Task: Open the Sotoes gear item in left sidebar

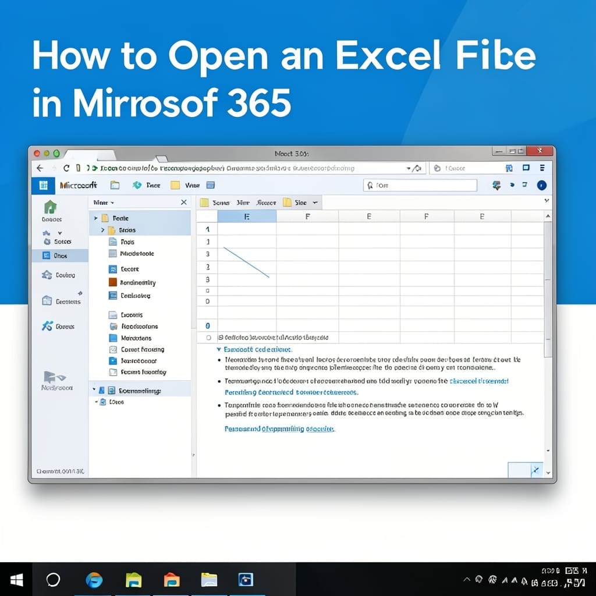Action: [58, 242]
